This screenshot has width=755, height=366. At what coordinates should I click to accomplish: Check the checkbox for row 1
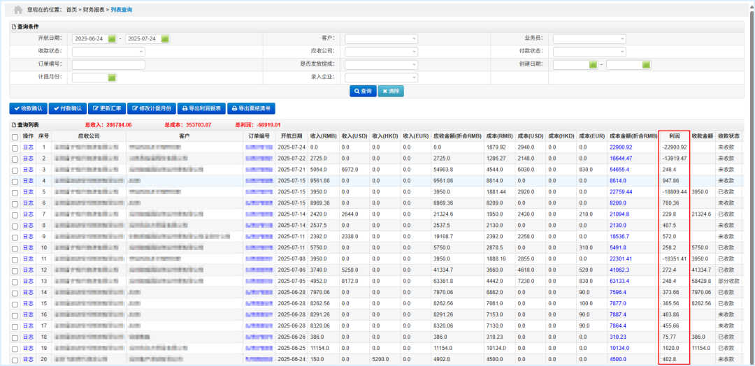click(15, 147)
